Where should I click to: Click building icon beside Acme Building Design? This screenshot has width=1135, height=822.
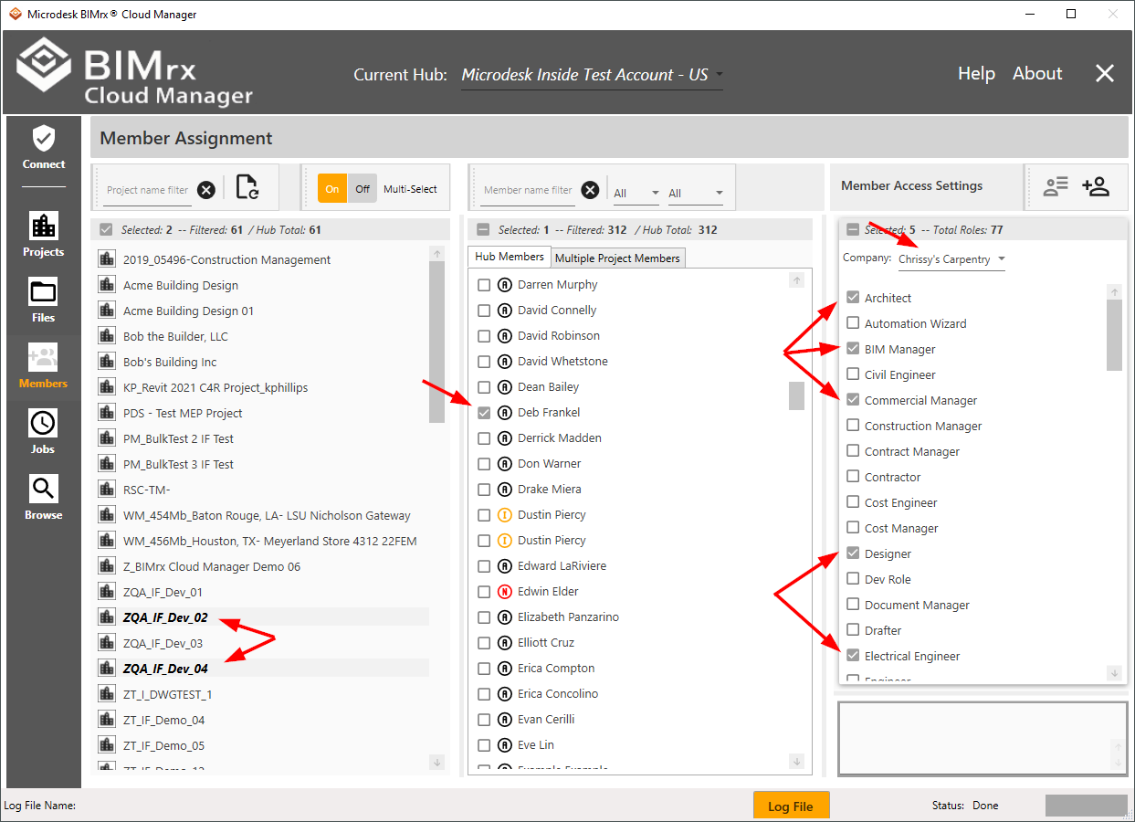point(107,285)
